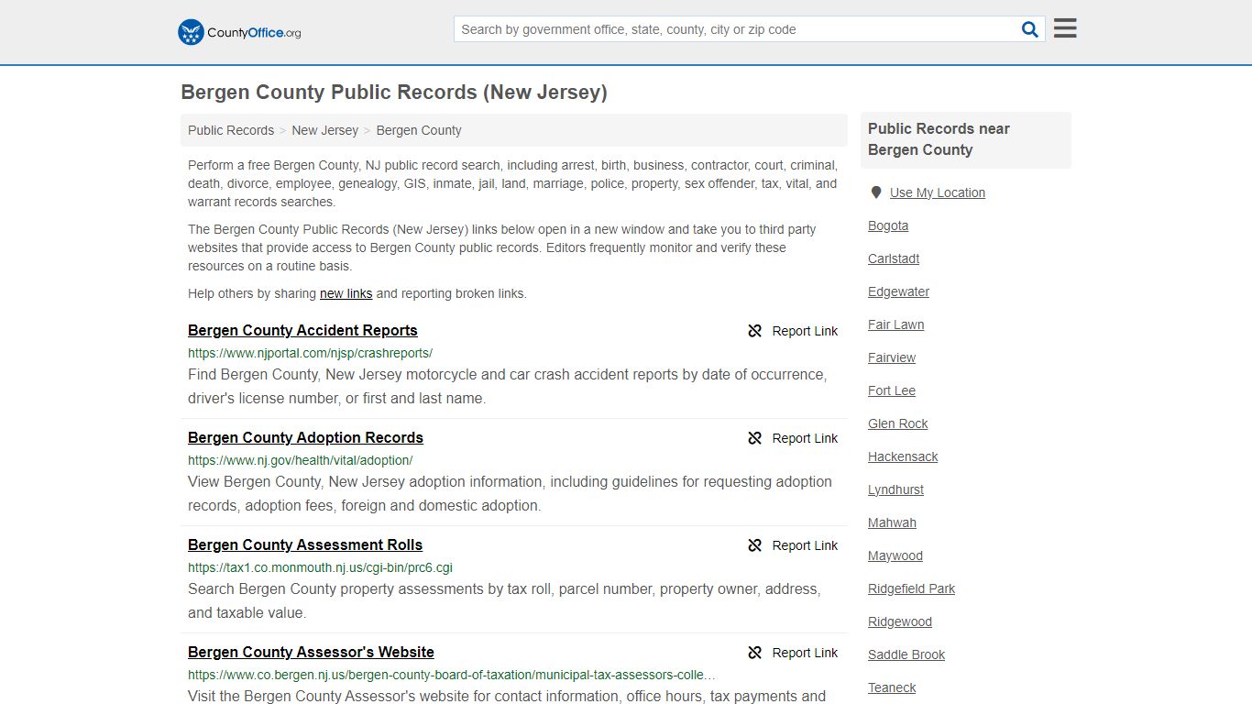Open the nj.gov adoption URL
Screen dimensions: 1252x704
(301, 460)
